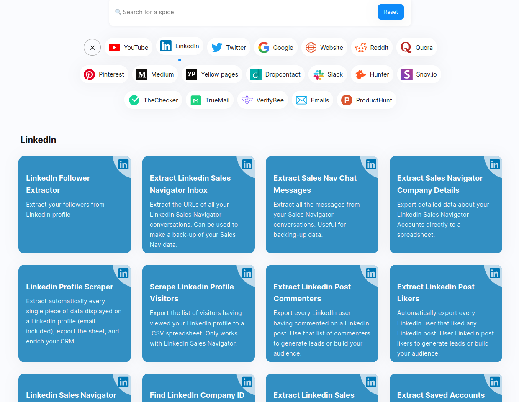Click the YouTube logo icon
The image size is (519, 402).
(114, 48)
